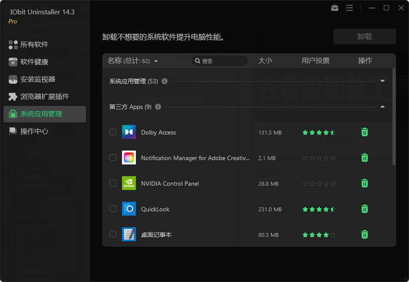Click the 卸载 uninstall button

364,36
